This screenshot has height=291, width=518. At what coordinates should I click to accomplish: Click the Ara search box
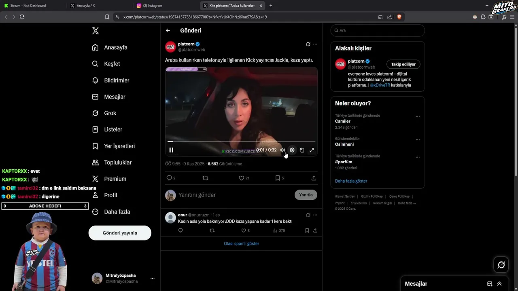pos(378,30)
